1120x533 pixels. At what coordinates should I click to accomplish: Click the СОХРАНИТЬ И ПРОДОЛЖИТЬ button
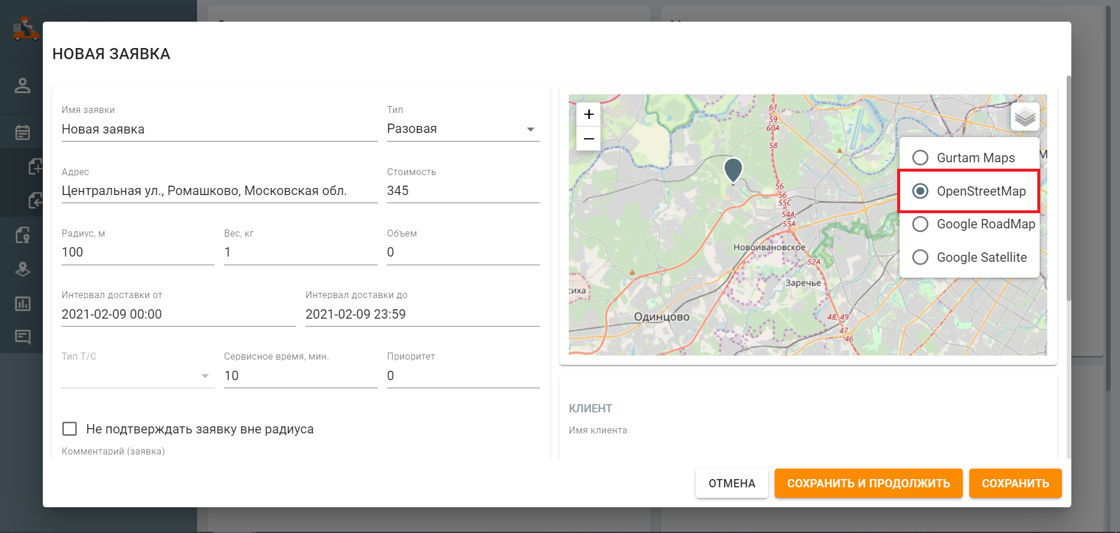868,483
